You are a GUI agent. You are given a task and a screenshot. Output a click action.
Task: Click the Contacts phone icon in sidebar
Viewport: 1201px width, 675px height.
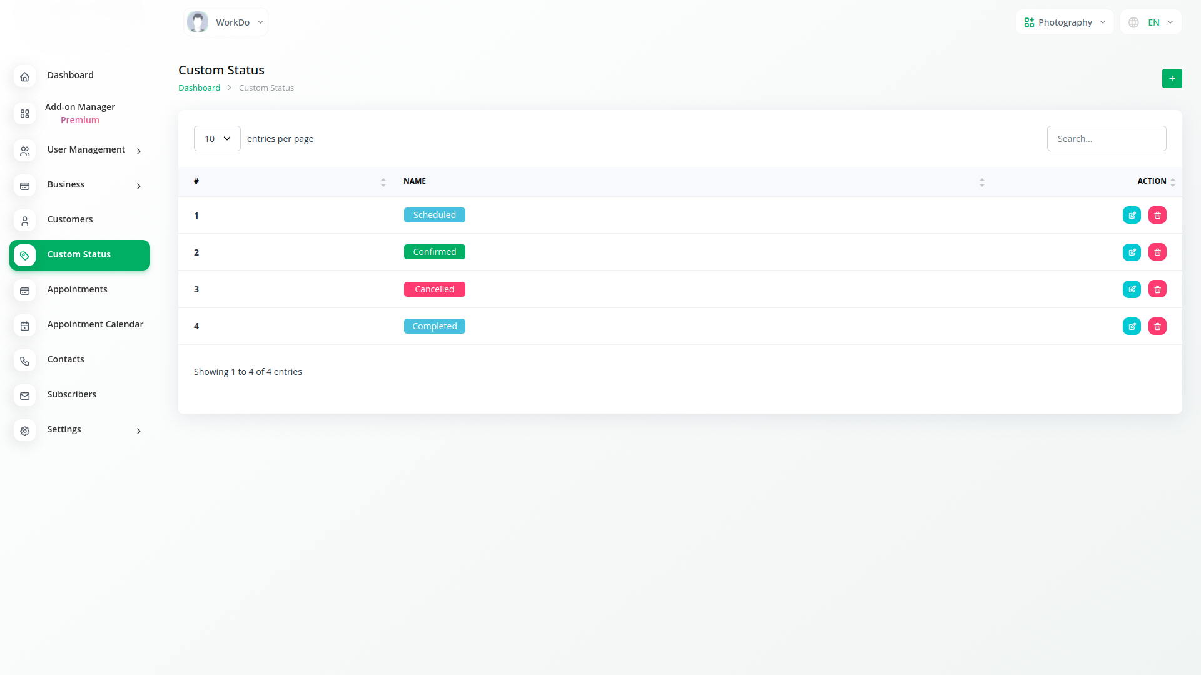coord(25,361)
